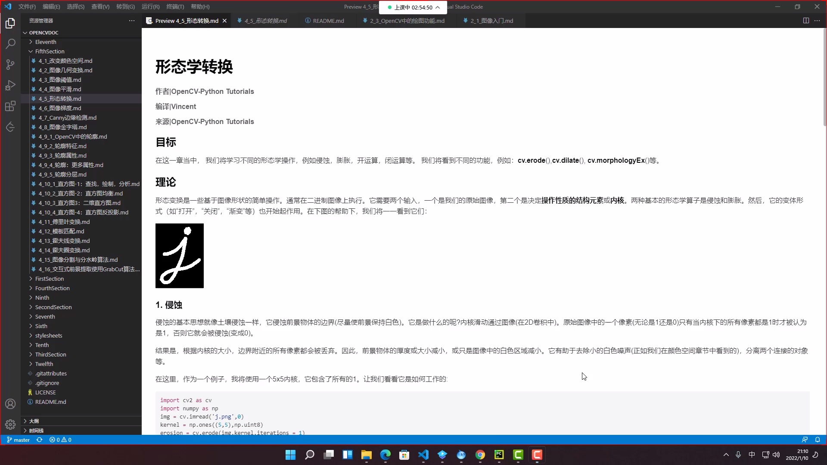Open the errors and warnings indicator
The image size is (827, 465).
click(x=60, y=440)
